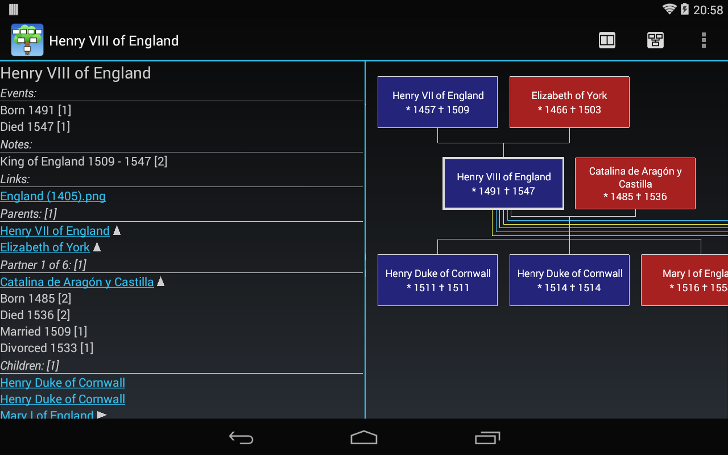Tap the arrow beside Catalina de Aragón link
The height and width of the screenshot is (455, 728).
(160, 282)
